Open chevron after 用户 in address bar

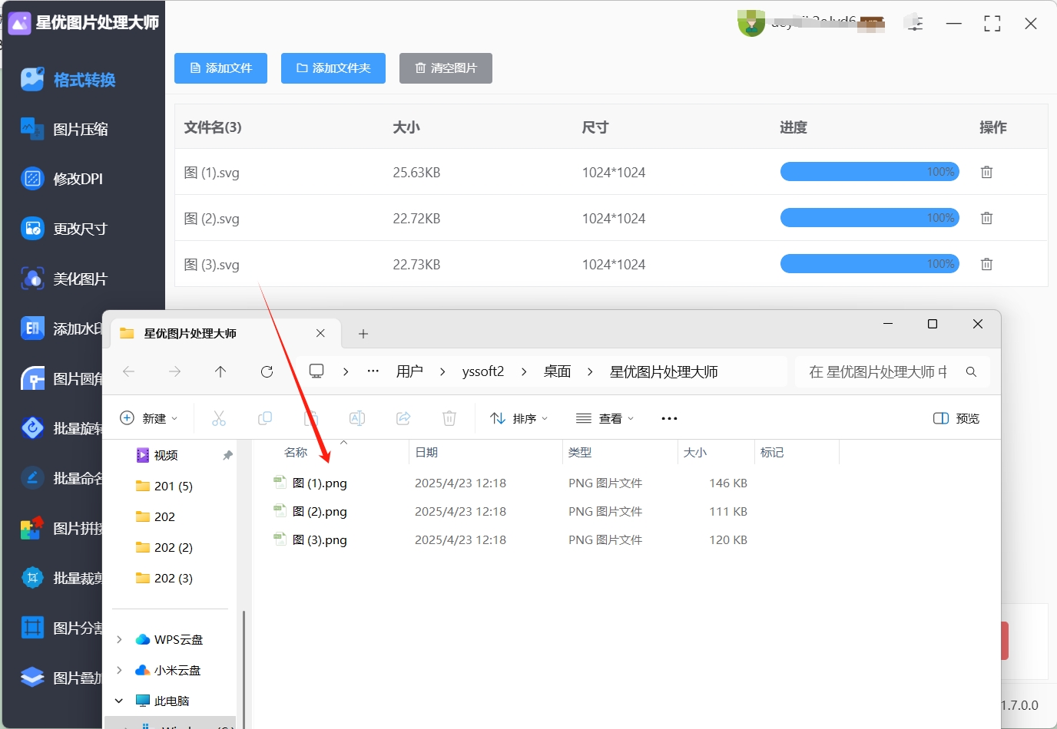point(442,371)
